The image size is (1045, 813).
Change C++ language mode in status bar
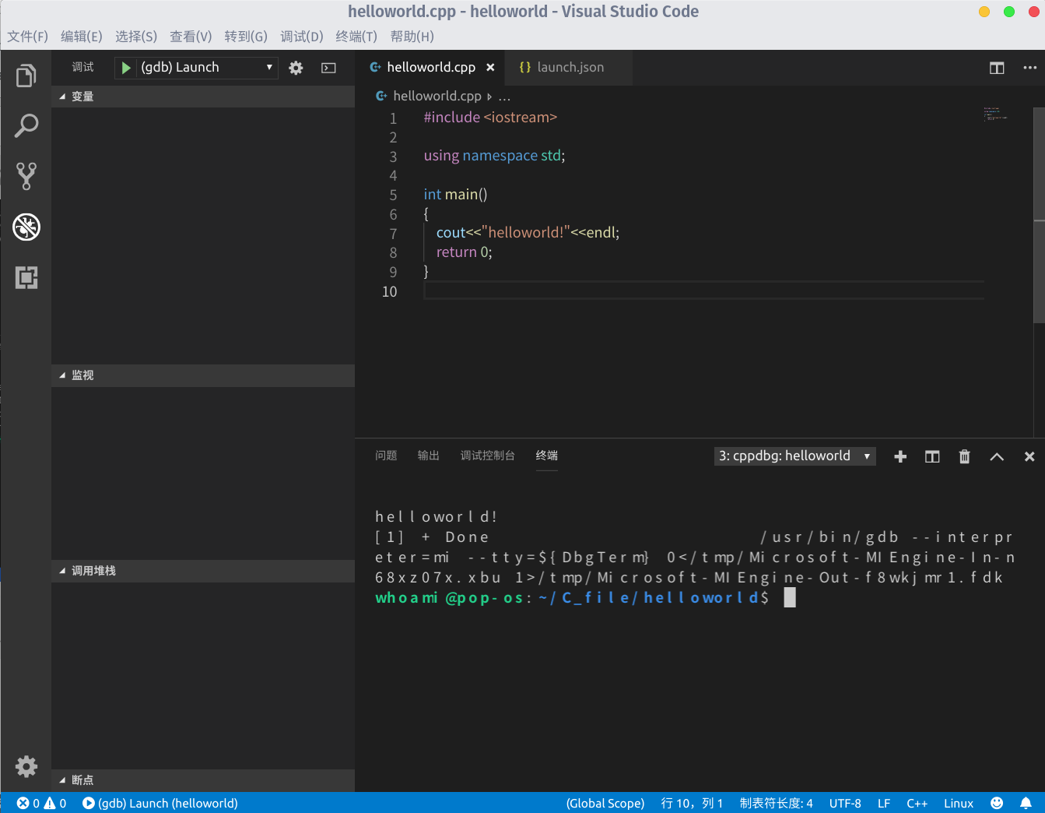click(x=917, y=803)
